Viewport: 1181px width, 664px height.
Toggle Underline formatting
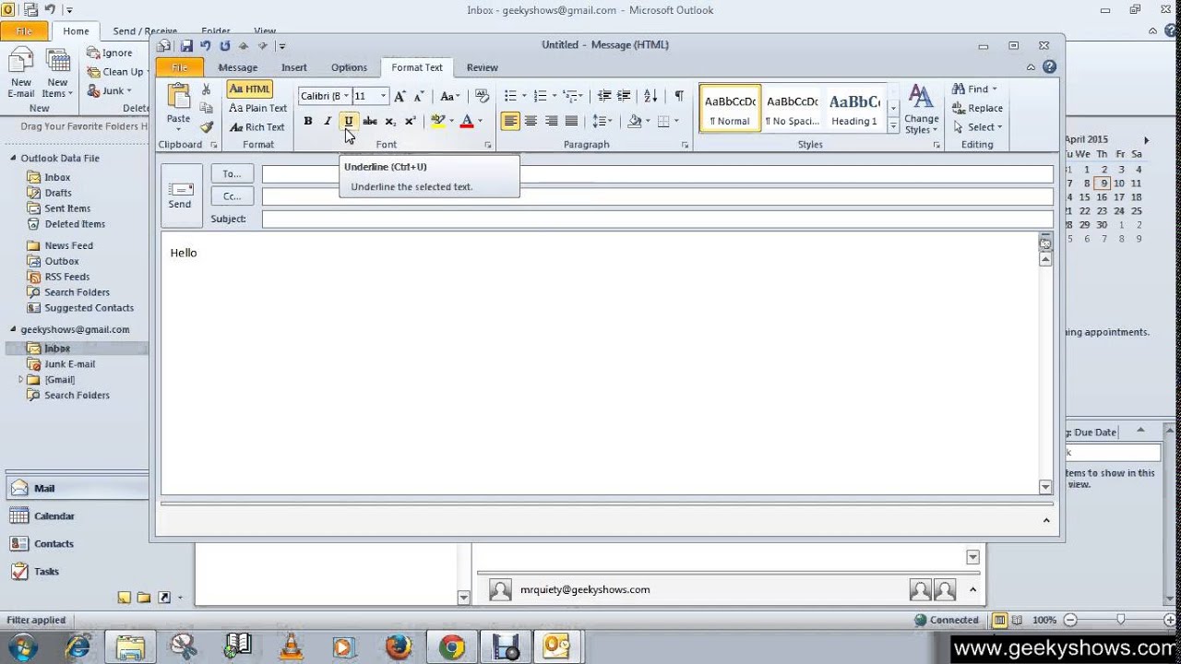pyautogui.click(x=348, y=121)
